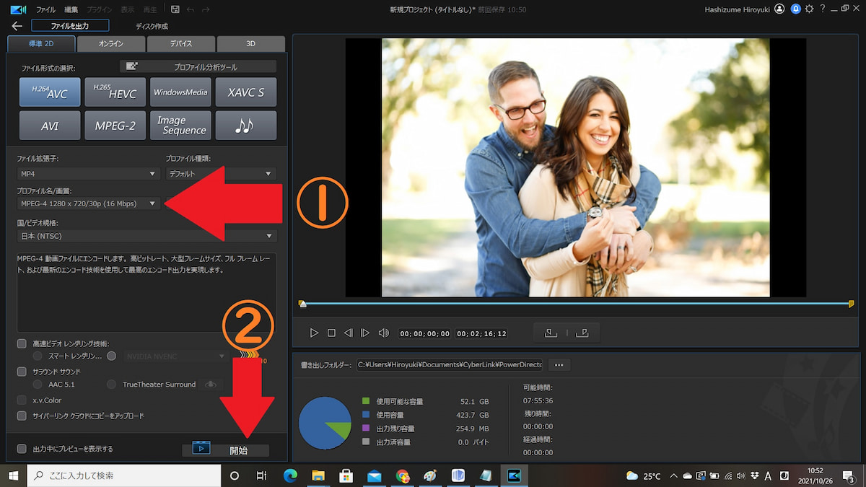
Task: Toggle the x.v.Color checkbox
Action: coord(22,400)
